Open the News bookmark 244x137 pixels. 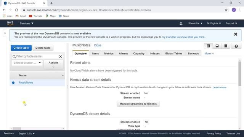pos(64,16)
